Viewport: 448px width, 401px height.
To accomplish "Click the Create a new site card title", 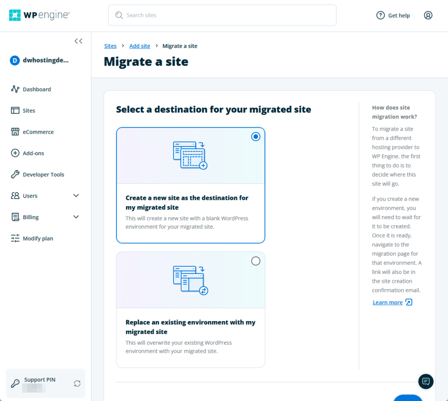I will pos(187,202).
